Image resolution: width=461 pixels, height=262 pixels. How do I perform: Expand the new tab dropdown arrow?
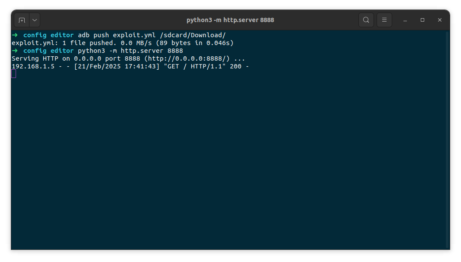35,20
